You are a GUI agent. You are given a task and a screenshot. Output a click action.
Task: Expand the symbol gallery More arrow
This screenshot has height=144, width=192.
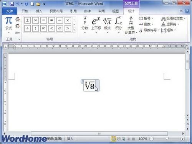[x=74, y=30]
